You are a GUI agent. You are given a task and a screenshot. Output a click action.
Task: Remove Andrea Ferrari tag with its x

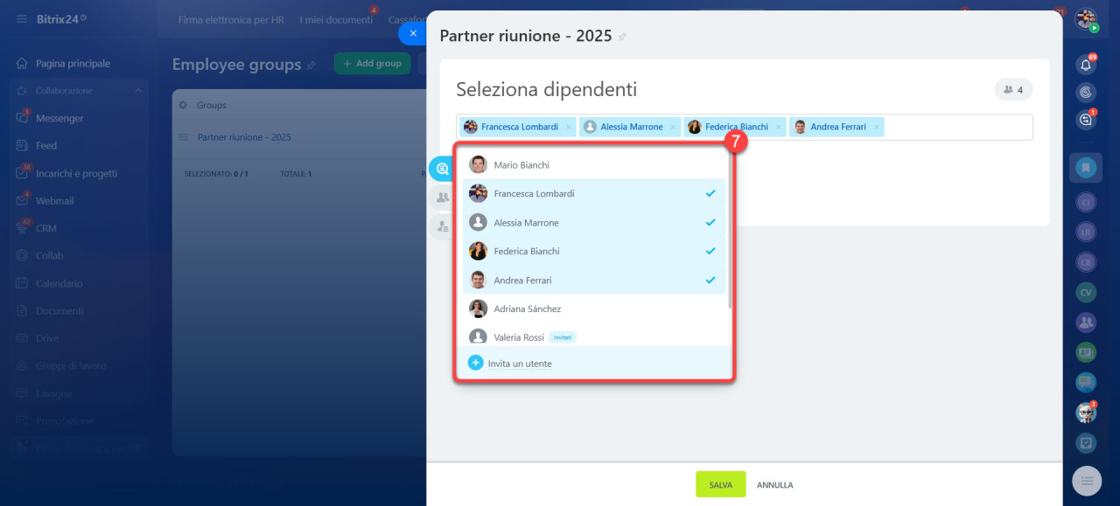click(876, 128)
